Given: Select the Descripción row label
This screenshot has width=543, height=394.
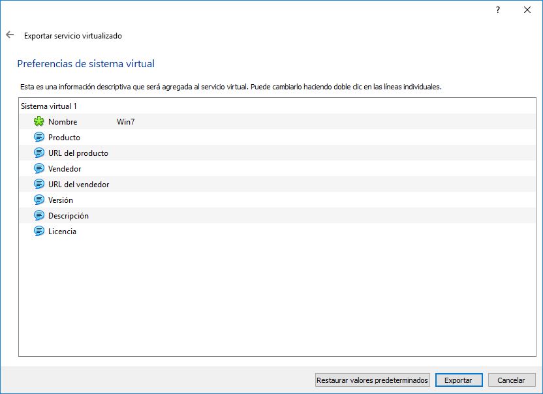Looking at the screenshot, I should click(x=69, y=216).
